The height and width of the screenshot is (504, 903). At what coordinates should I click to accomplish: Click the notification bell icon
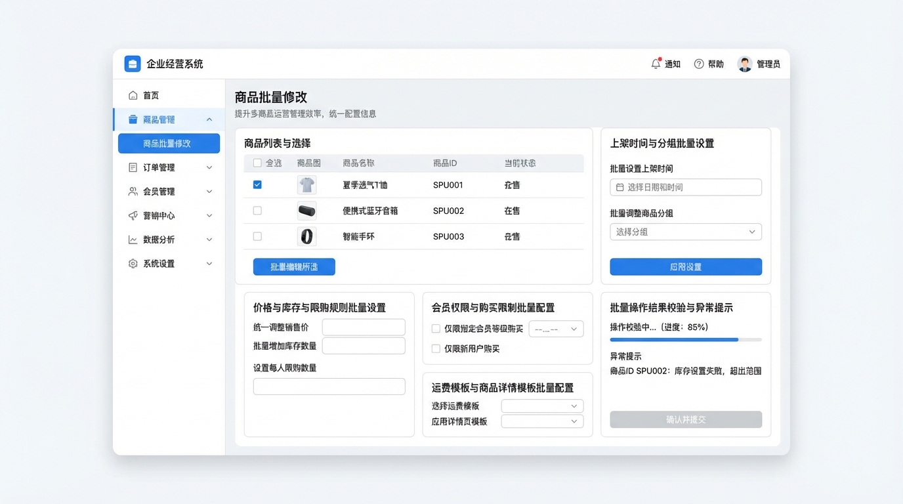pos(656,64)
